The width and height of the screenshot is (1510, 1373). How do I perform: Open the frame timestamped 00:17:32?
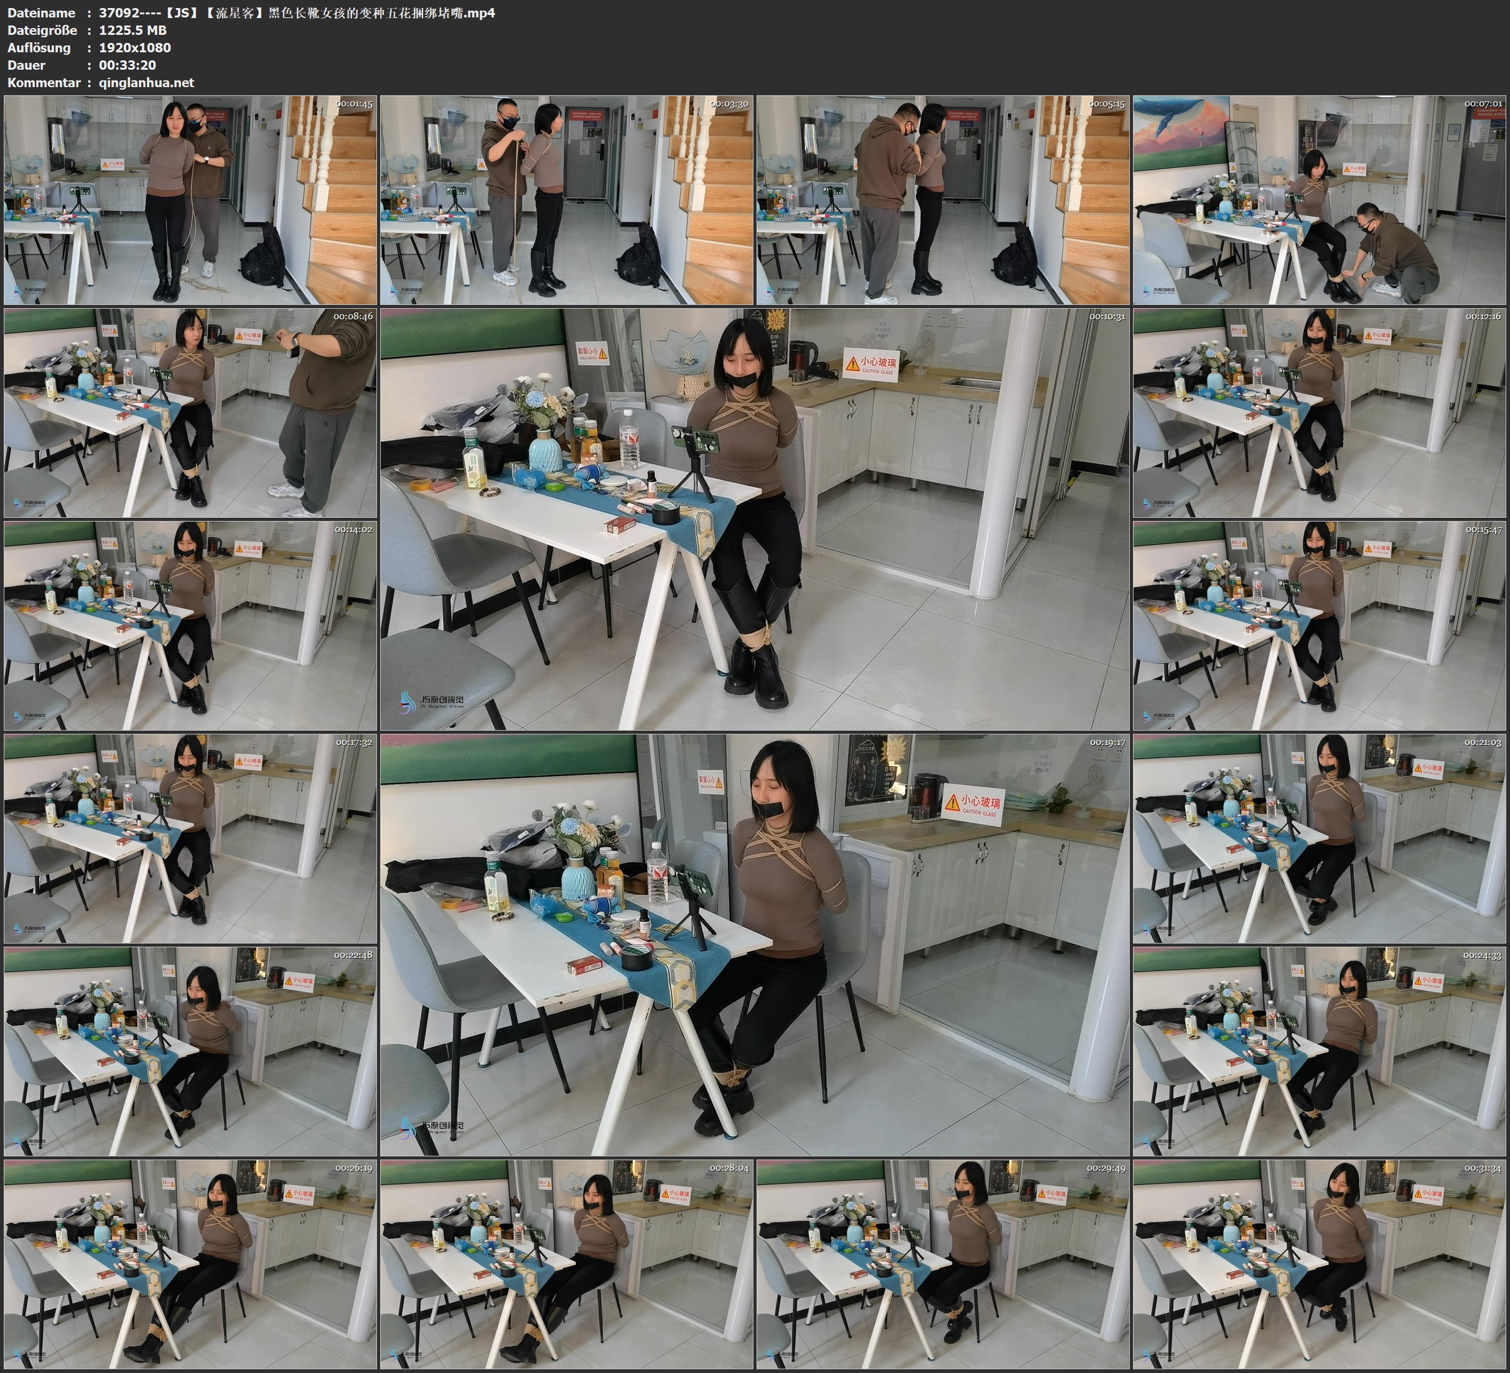click(190, 838)
